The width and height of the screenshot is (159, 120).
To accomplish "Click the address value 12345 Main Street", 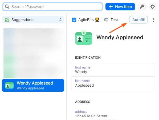I will tap(91, 116).
